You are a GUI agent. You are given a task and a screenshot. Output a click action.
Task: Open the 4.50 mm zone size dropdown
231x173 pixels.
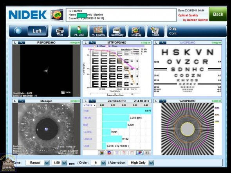(64, 163)
